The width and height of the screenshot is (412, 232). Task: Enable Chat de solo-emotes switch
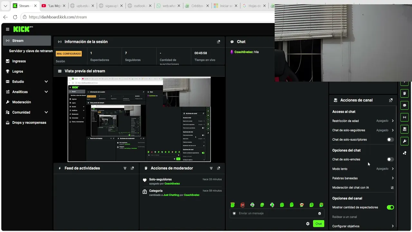[390, 159]
